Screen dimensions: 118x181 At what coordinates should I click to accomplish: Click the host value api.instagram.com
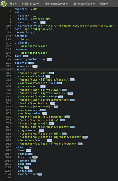coord(38,29)
